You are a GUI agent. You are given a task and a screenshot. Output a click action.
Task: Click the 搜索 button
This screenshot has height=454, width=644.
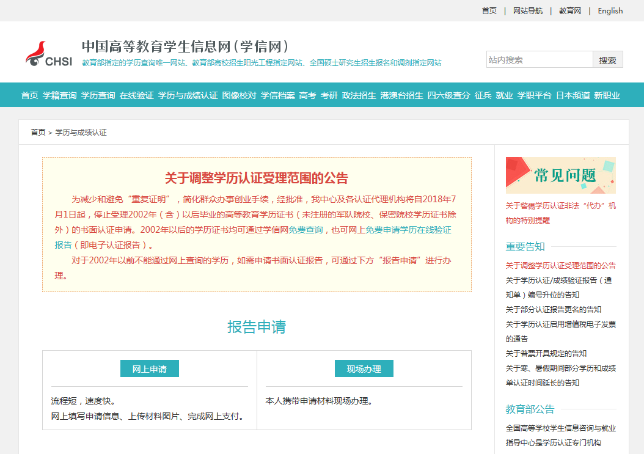[607, 60]
